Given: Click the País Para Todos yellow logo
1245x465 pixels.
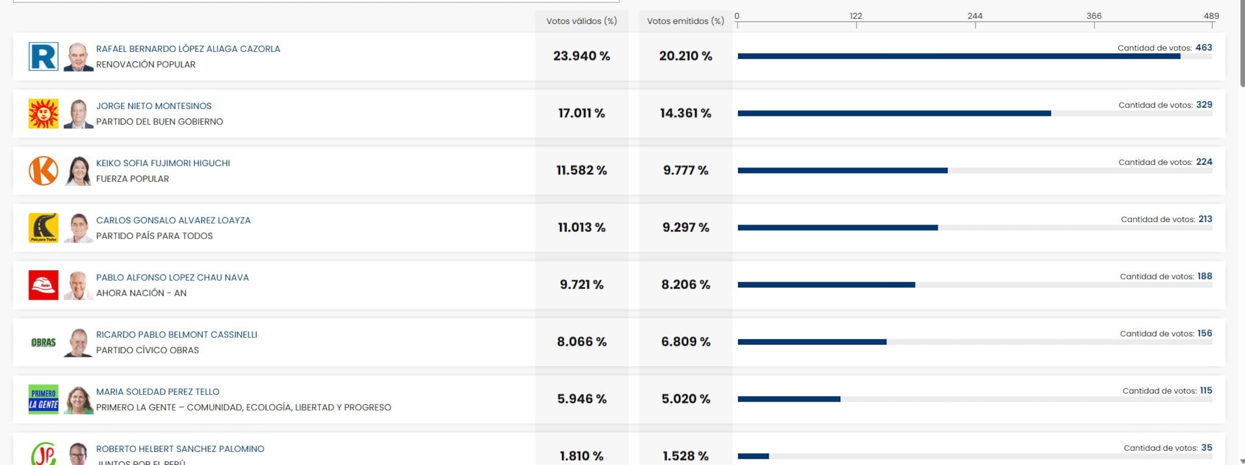Looking at the screenshot, I should (44, 228).
